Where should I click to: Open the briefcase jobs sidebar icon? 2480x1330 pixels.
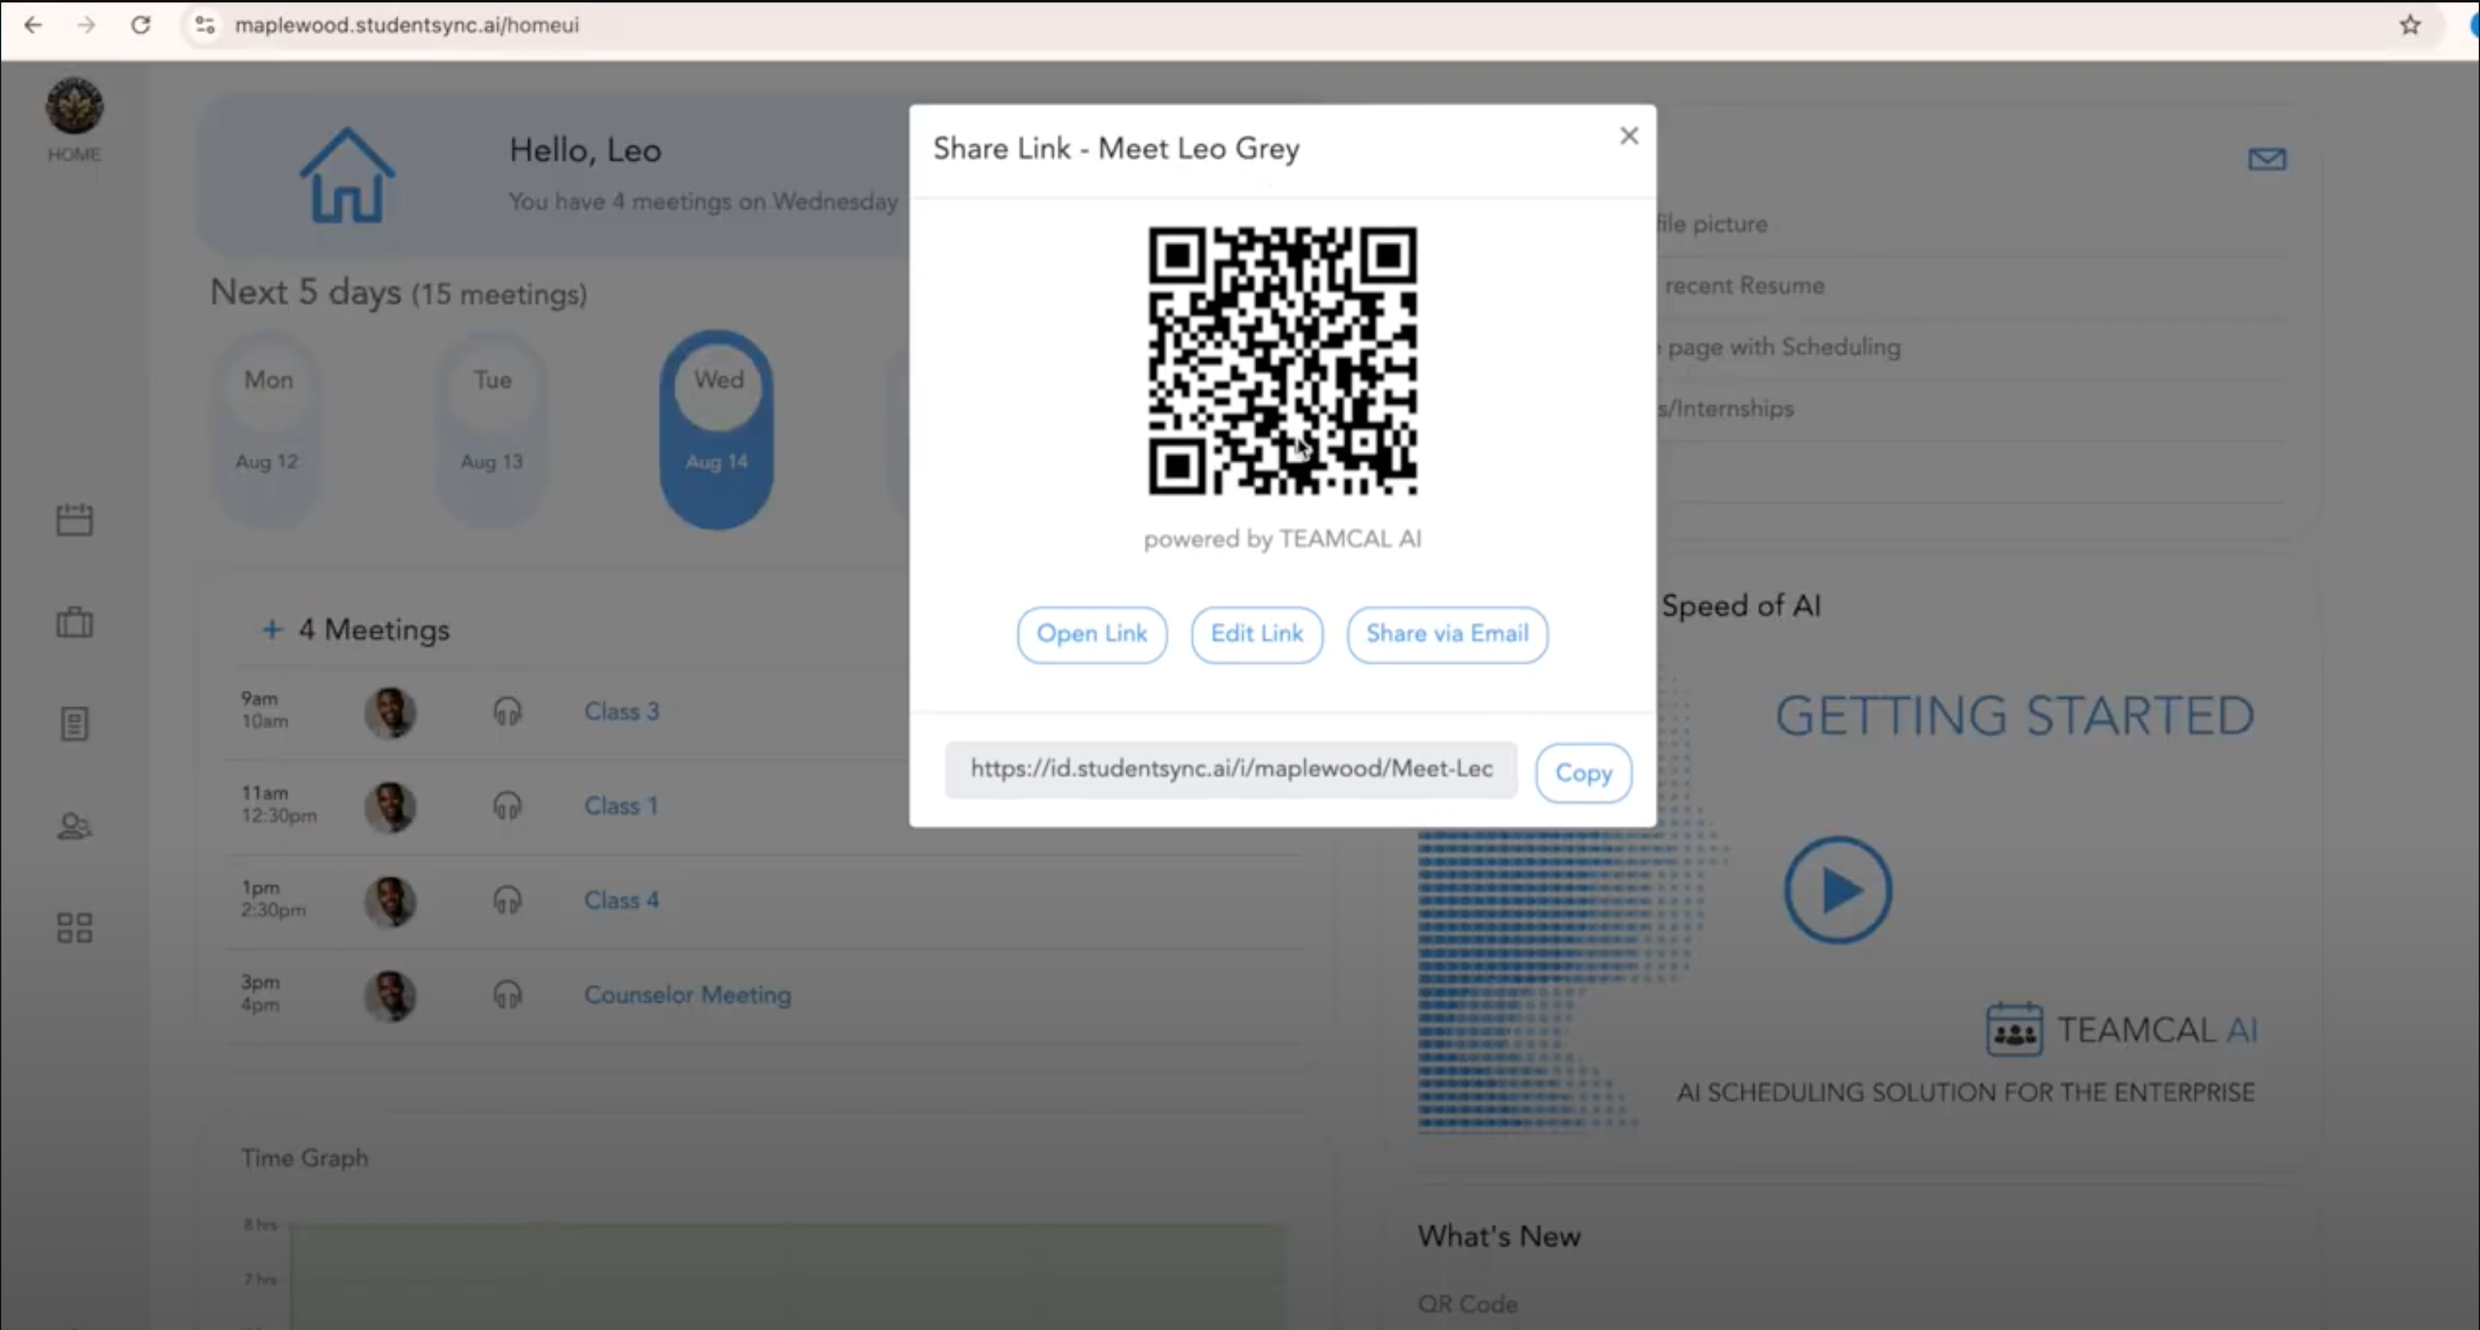[74, 622]
